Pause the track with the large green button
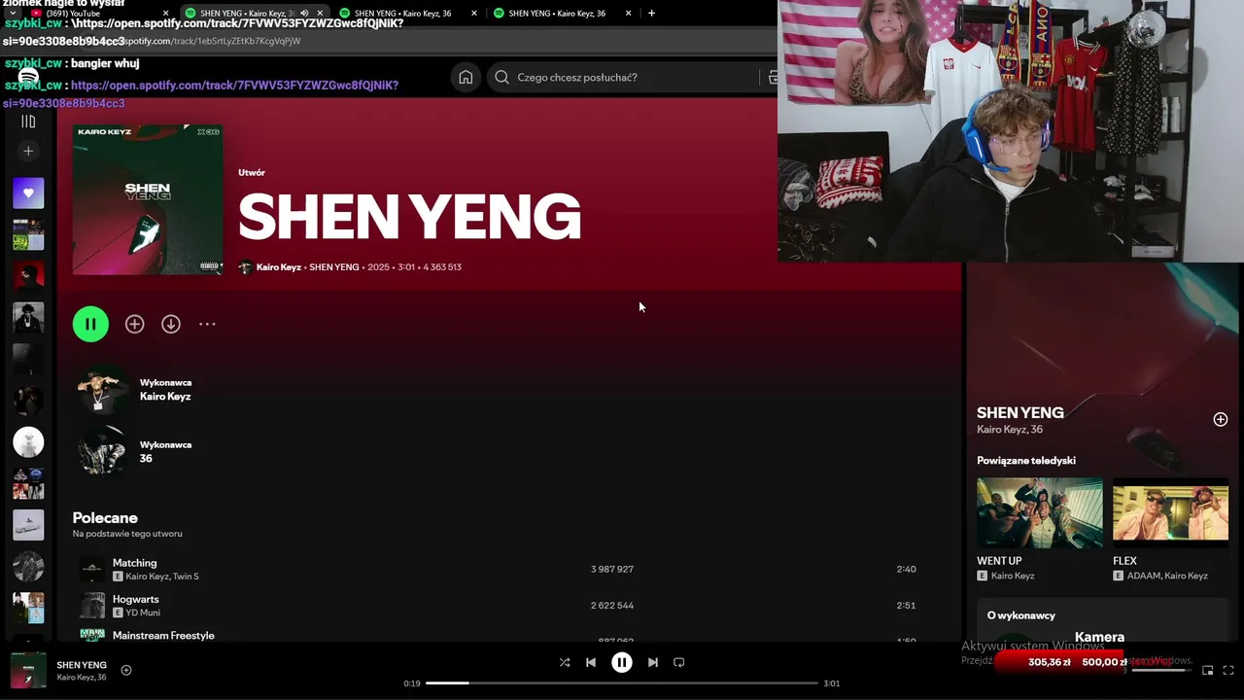1244x700 pixels. tap(90, 324)
